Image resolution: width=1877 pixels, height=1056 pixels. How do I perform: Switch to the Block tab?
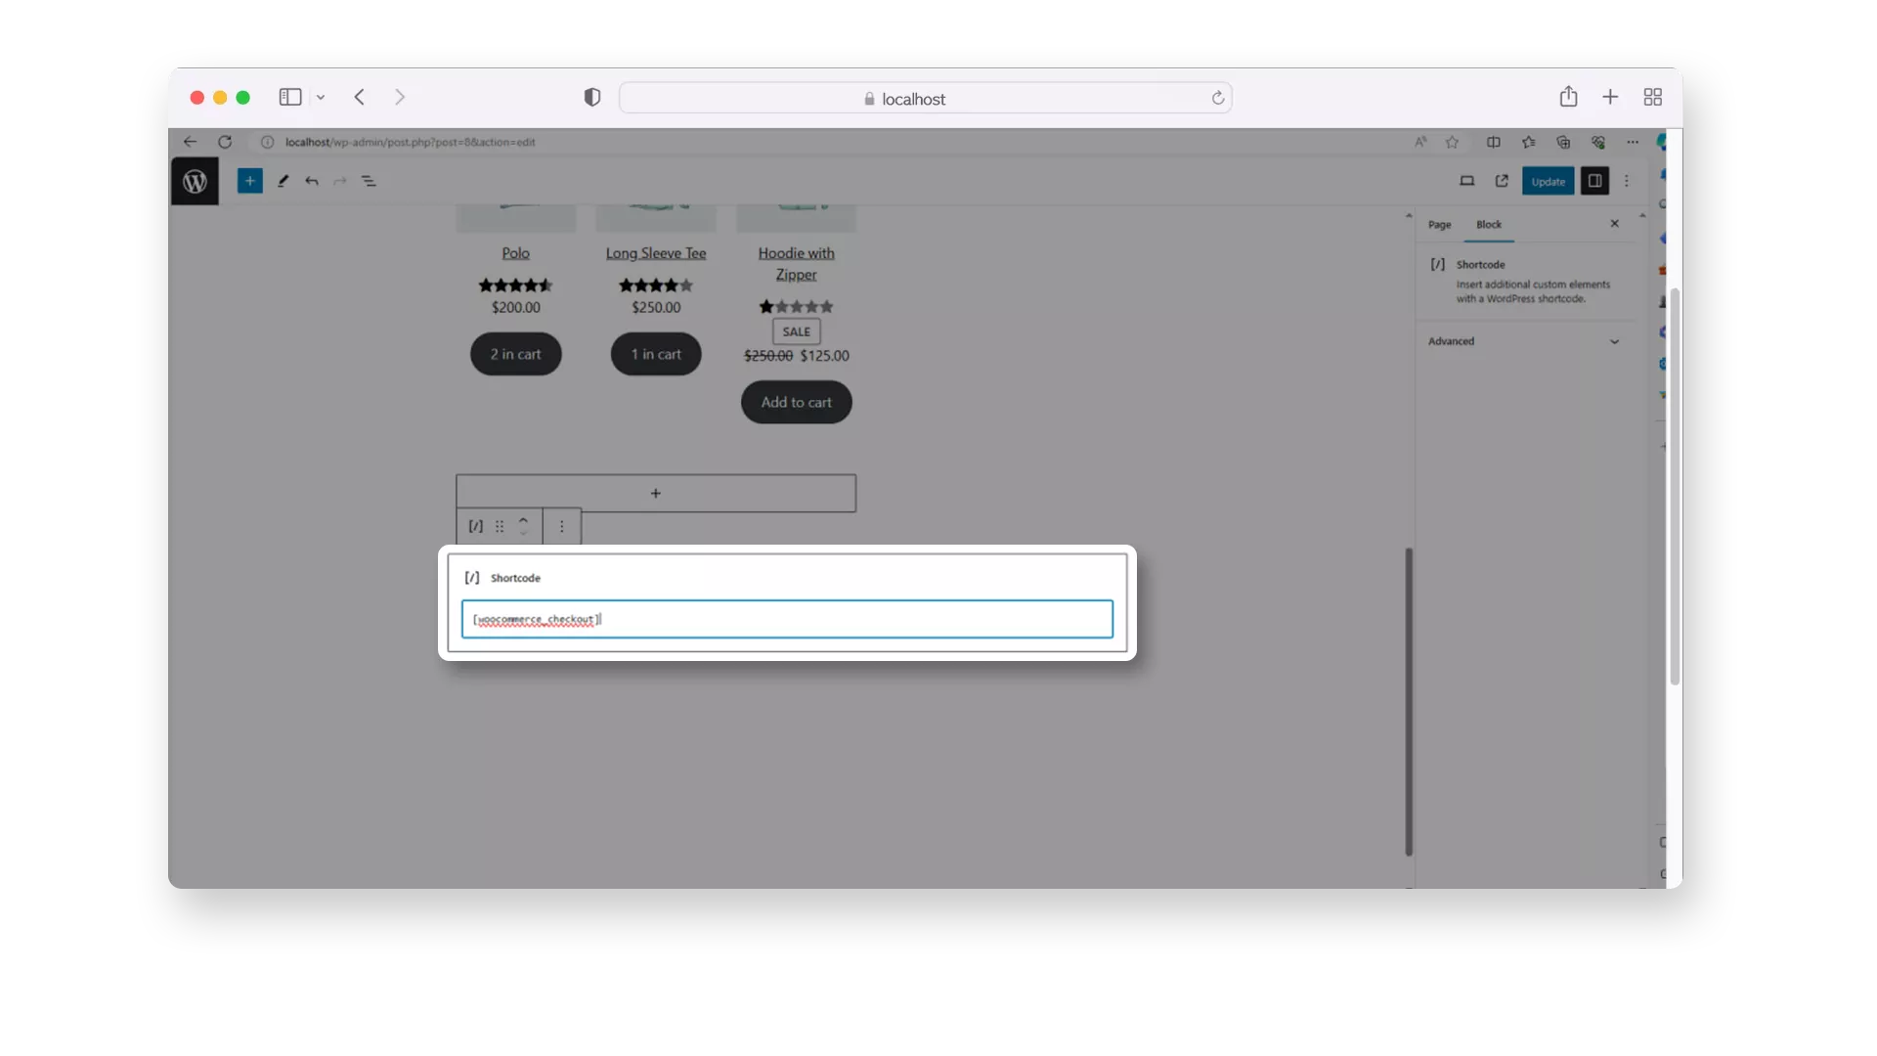point(1488,225)
